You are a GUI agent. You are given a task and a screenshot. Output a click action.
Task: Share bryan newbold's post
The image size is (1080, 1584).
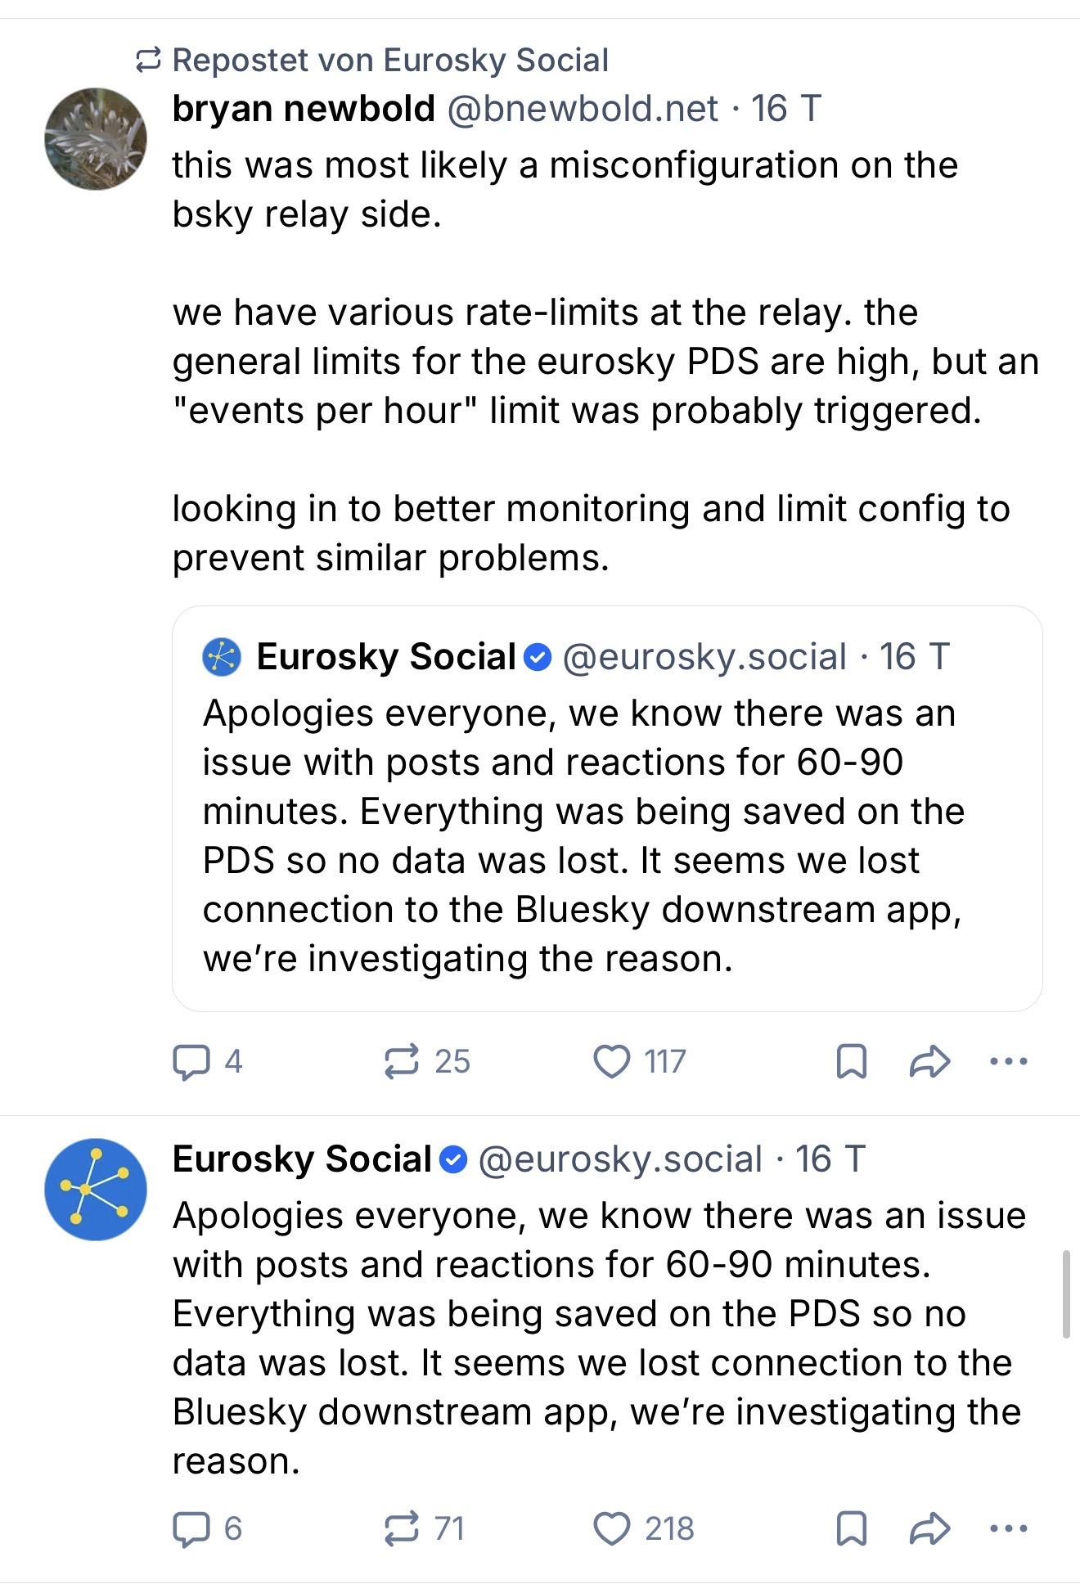point(929,1062)
